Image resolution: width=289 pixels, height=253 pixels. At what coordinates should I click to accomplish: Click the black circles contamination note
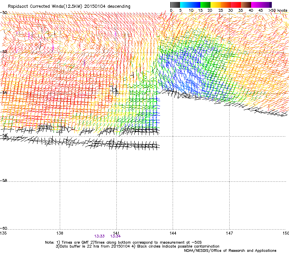(176, 246)
